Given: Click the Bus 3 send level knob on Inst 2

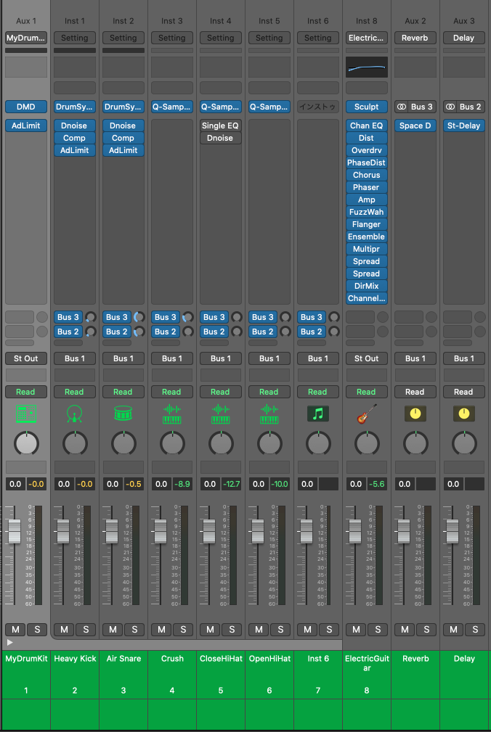Looking at the screenshot, I should click(139, 317).
